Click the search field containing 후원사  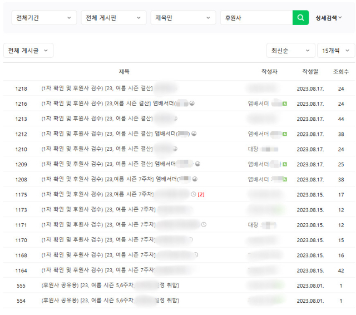click(256, 18)
